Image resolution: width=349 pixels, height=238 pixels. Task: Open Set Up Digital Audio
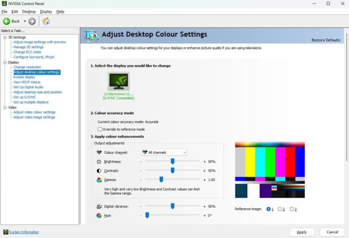[28, 87]
